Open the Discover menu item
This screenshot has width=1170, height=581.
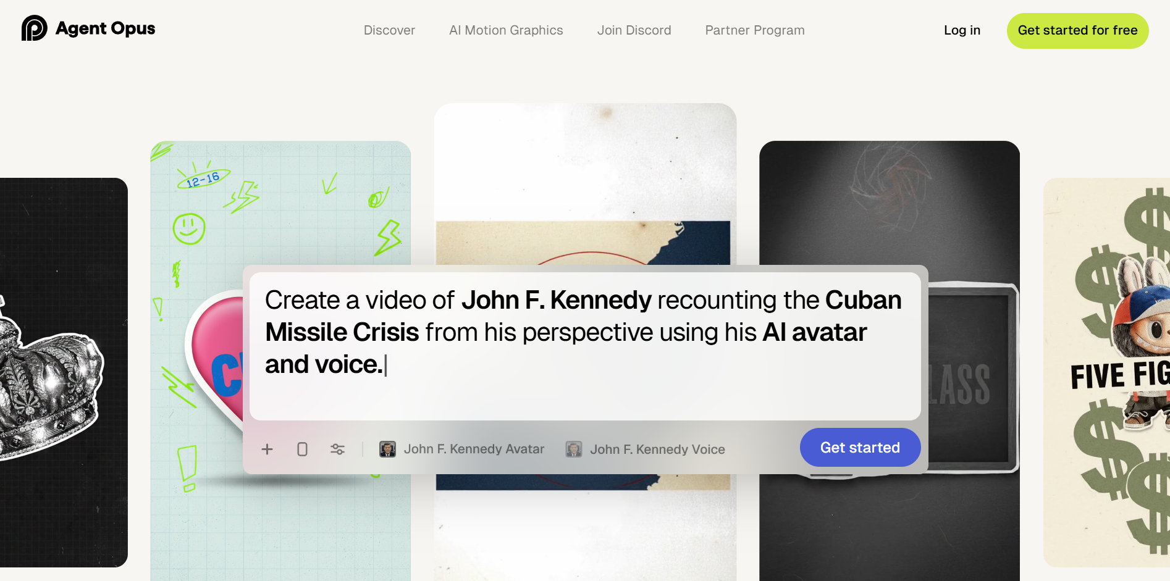[x=389, y=30]
